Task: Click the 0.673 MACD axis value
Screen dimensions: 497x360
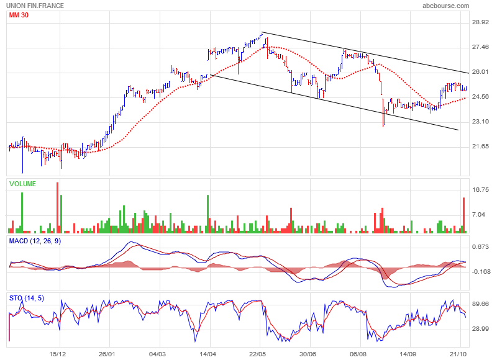Action: (x=480, y=247)
